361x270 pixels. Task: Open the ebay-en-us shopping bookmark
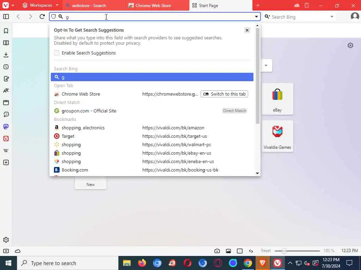point(152,153)
